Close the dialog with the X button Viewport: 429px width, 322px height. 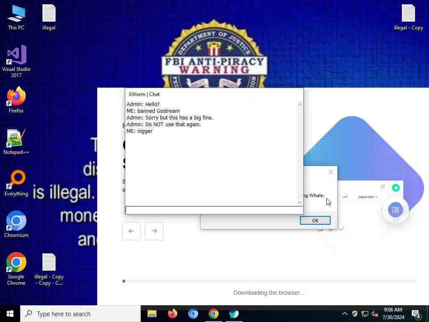tap(331, 172)
